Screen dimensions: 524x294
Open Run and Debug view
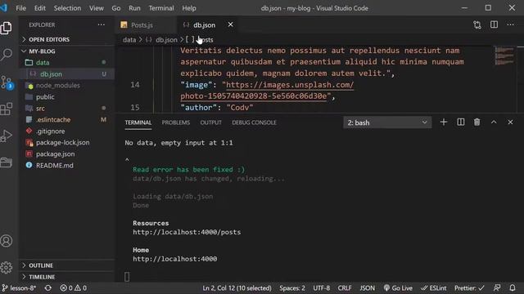[7, 136]
